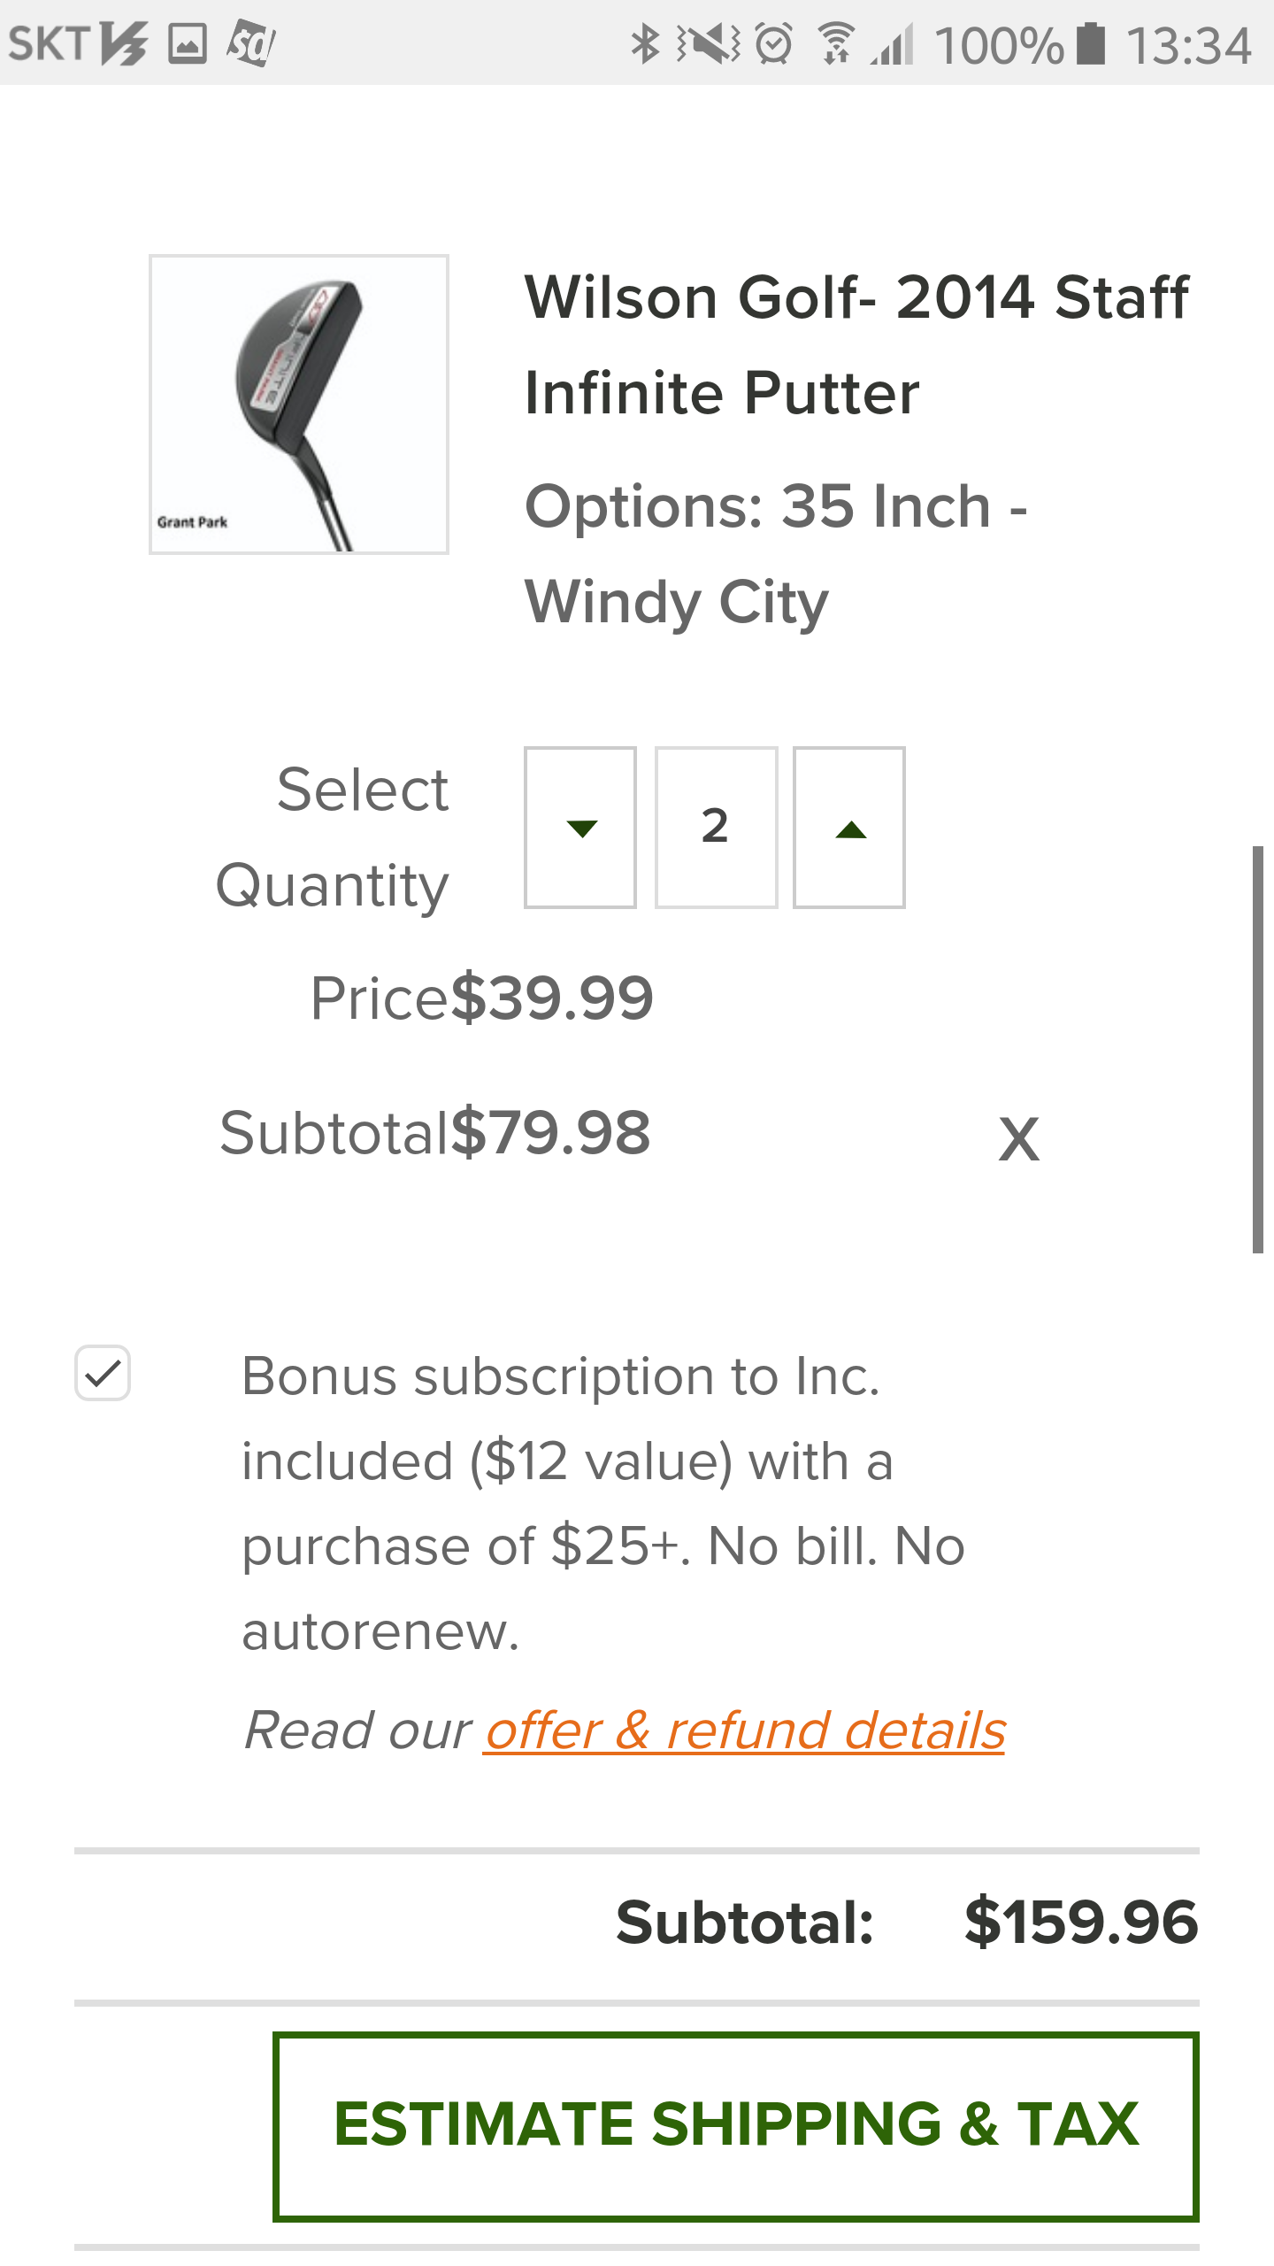Tap the battery status icon

(1091, 43)
